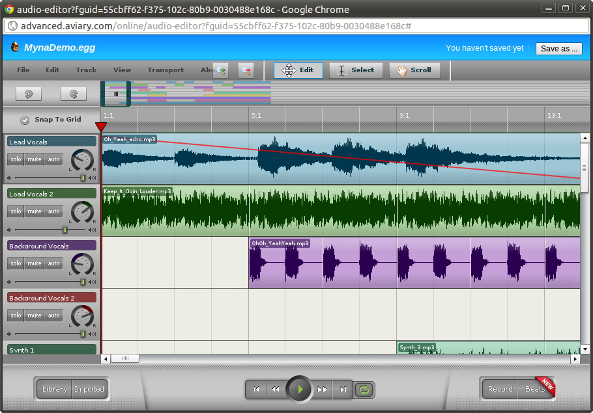Click the Lead Vocals 2 volume slider
Screen dimensions: 593x413
65,230
